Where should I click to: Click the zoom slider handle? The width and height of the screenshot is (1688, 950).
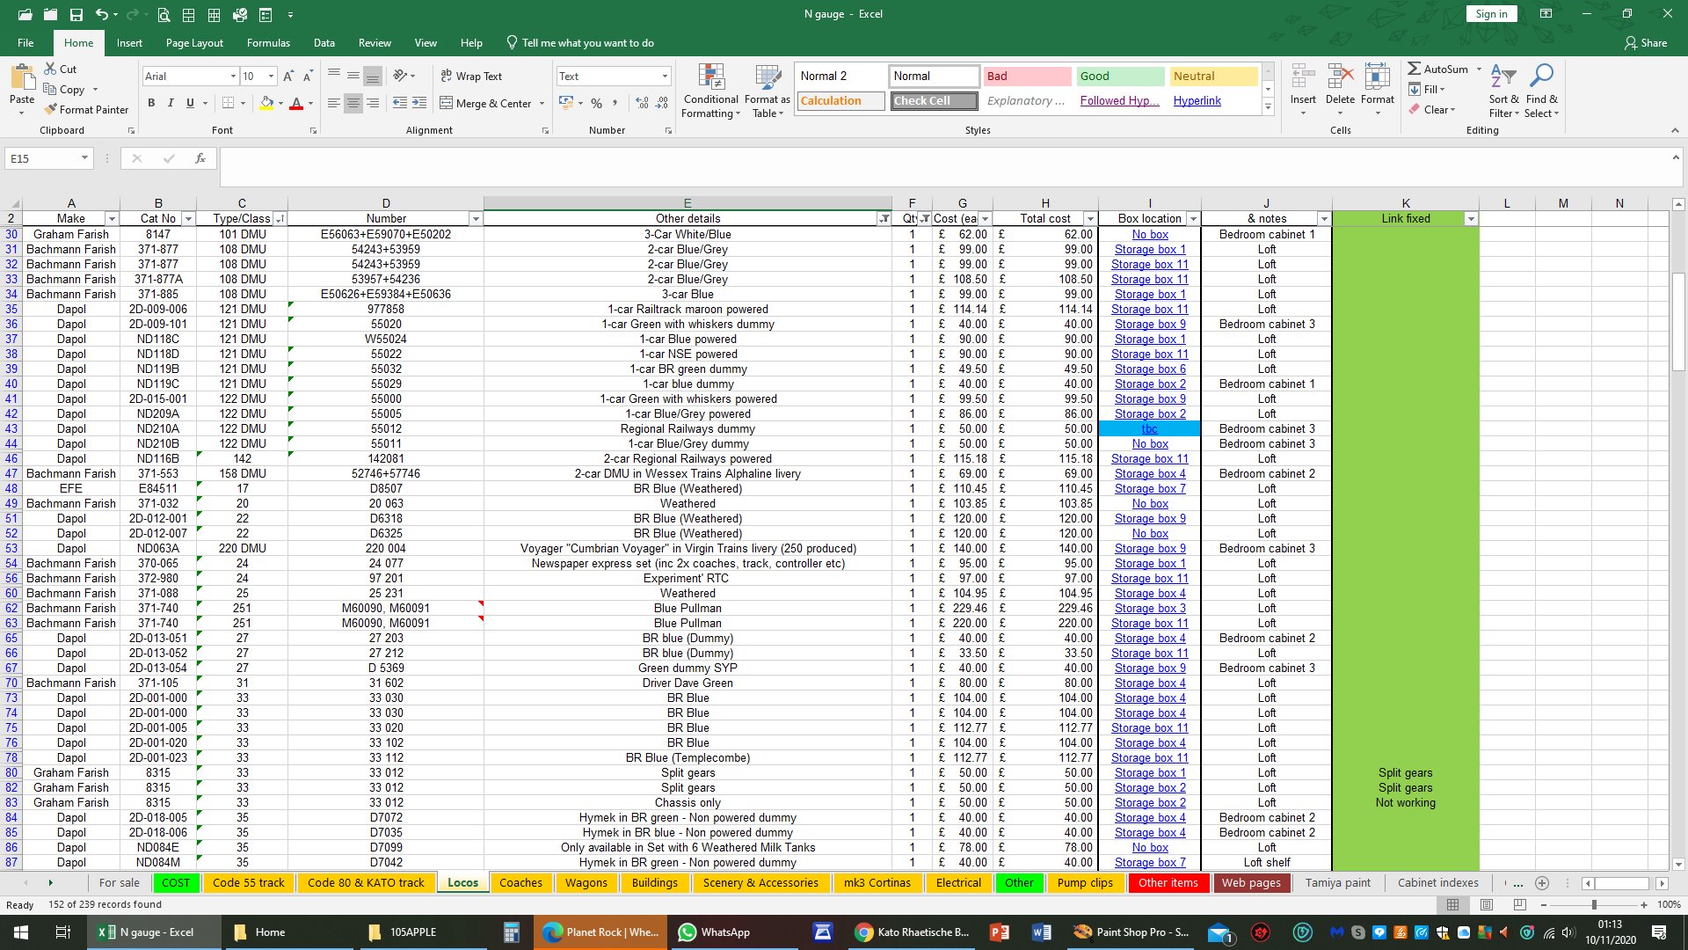(1593, 904)
